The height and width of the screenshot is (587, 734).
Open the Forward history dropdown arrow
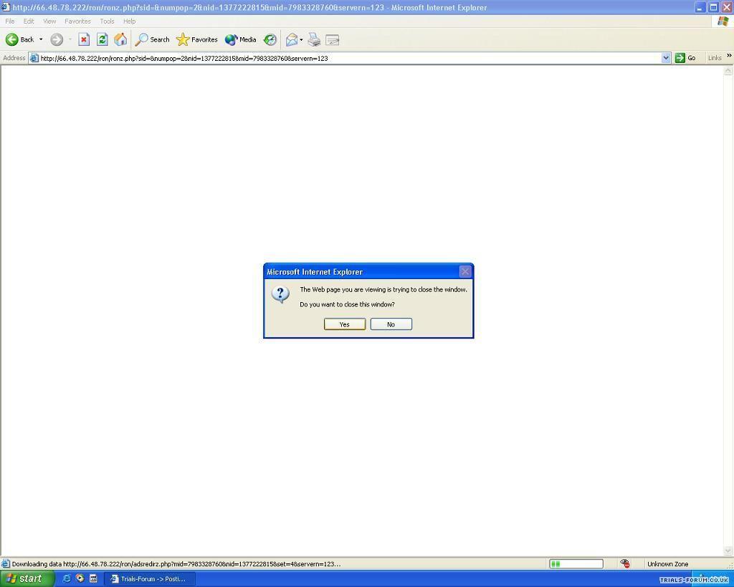point(70,39)
